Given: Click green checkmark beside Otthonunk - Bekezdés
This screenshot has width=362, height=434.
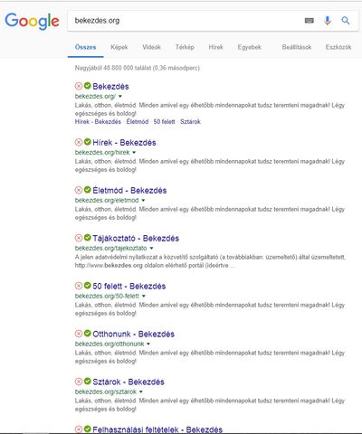Looking at the screenshot, I should pos(87,334).
